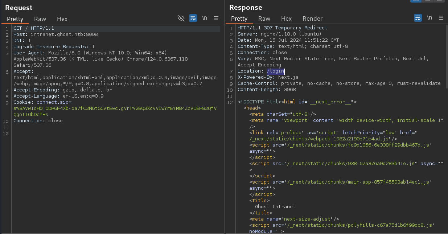
Task: Click the 'Connection: close' header in Response
Action: (262, 53)
